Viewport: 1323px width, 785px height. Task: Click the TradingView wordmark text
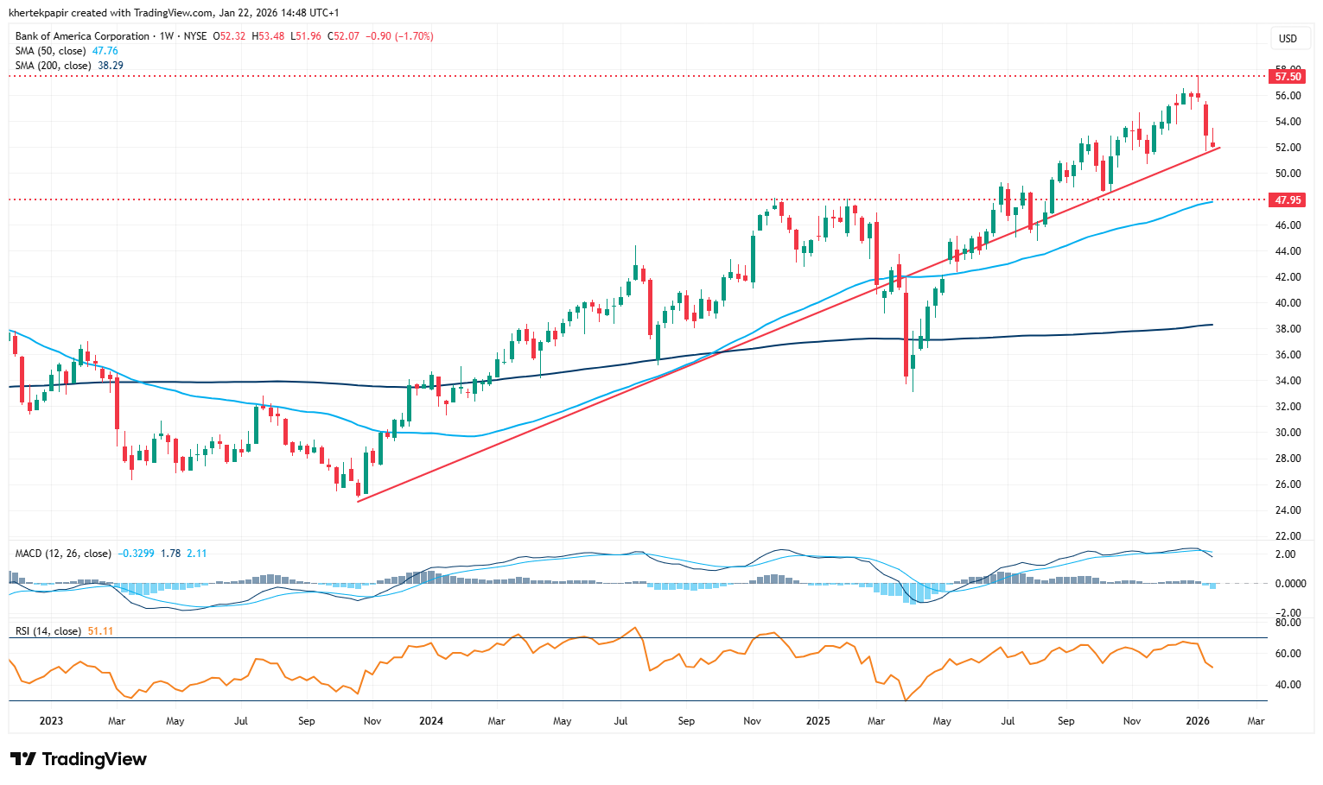pos(94,759)
